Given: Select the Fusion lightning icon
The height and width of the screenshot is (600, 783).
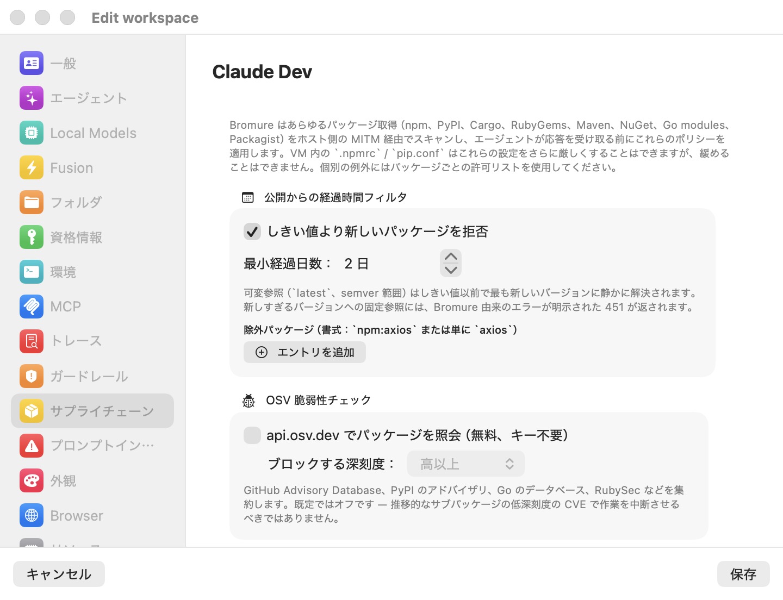Looking at the screenshot, I should coord(32,167).
